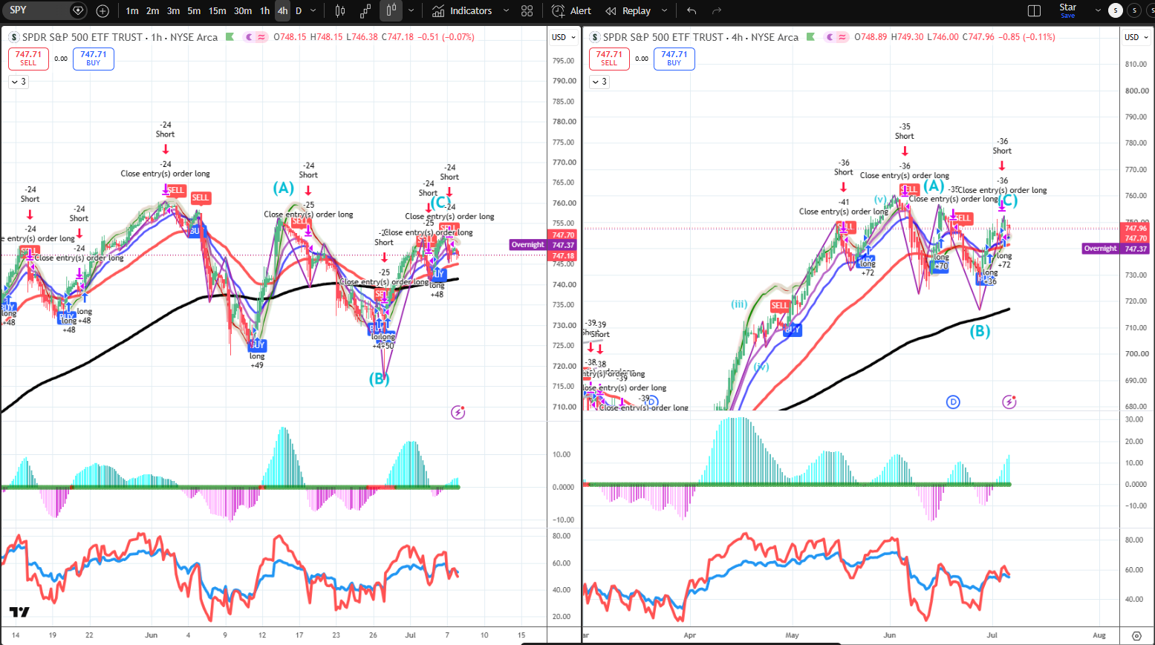This screenshot has width=1155, height=645.
Task: Click the 4h chart title 'SPDR S&P 500 ETF TRUST'
Action: point(664,37)
